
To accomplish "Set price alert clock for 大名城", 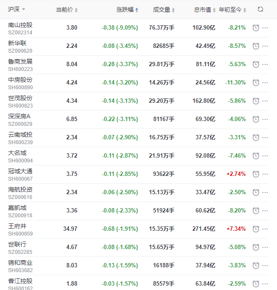I will tap(256, 156).
